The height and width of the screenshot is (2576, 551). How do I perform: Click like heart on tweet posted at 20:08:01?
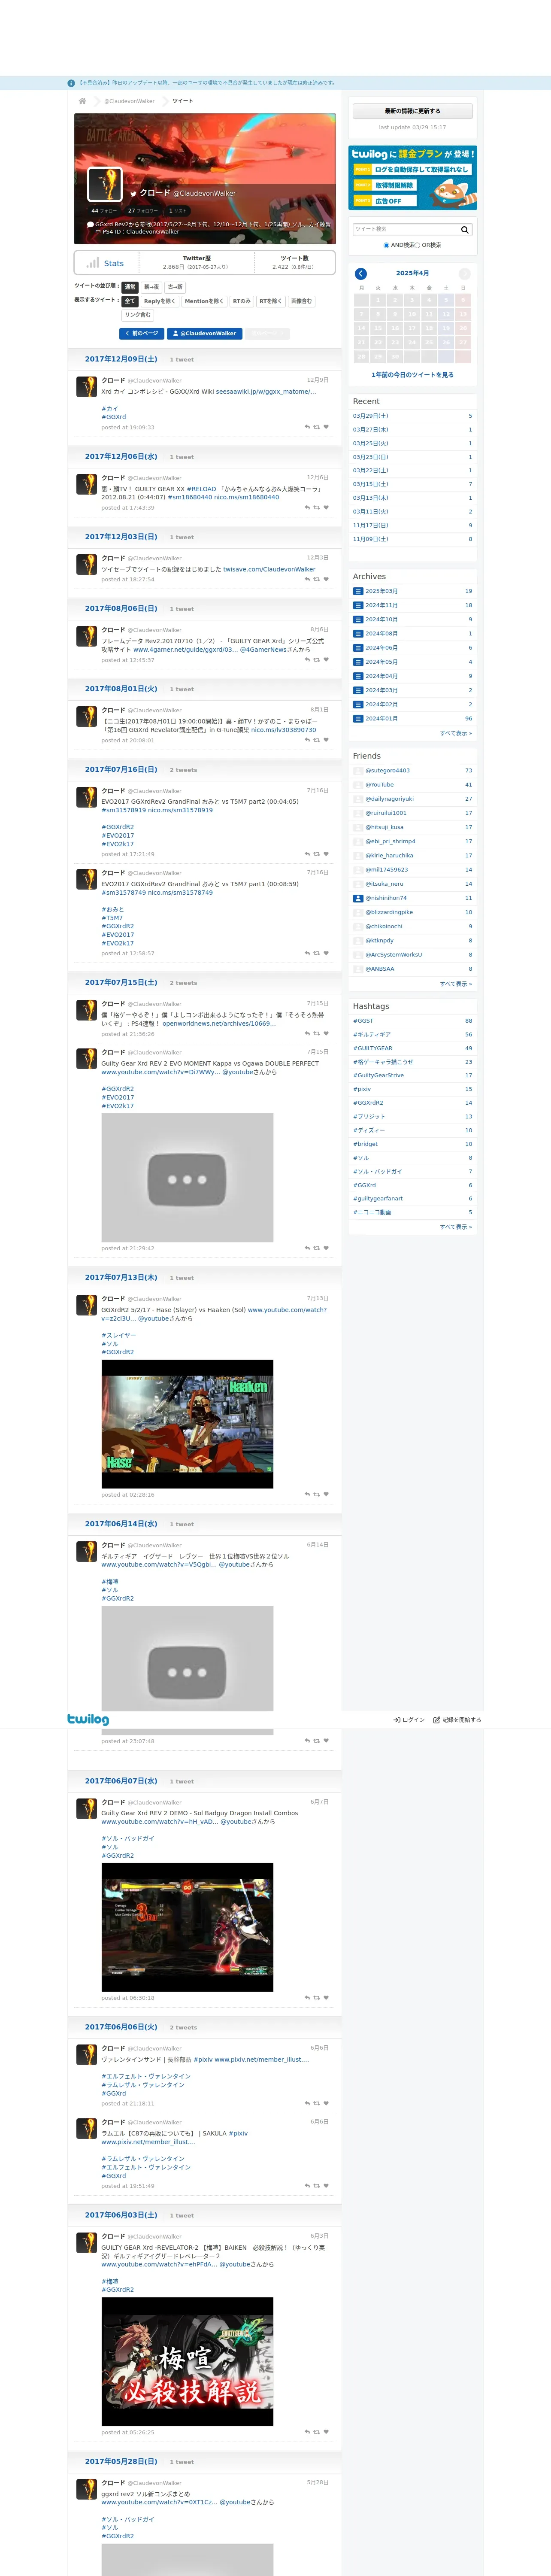point(326,740)
